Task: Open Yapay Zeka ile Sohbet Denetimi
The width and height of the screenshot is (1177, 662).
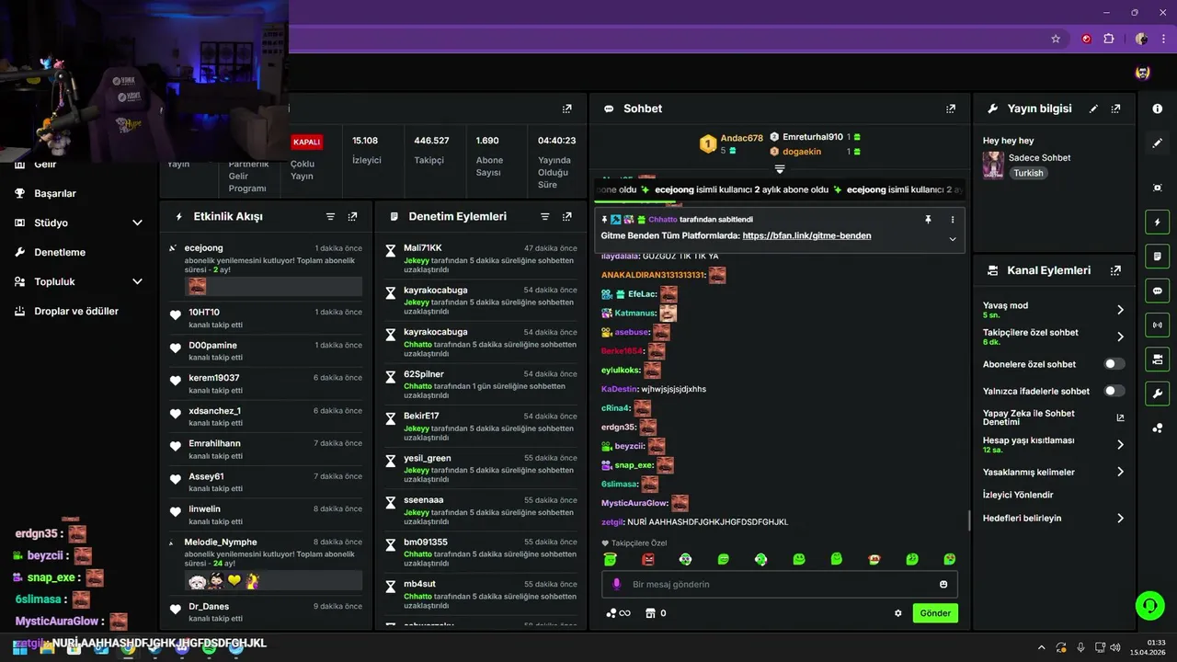Action: click(x=1029, y=417)
